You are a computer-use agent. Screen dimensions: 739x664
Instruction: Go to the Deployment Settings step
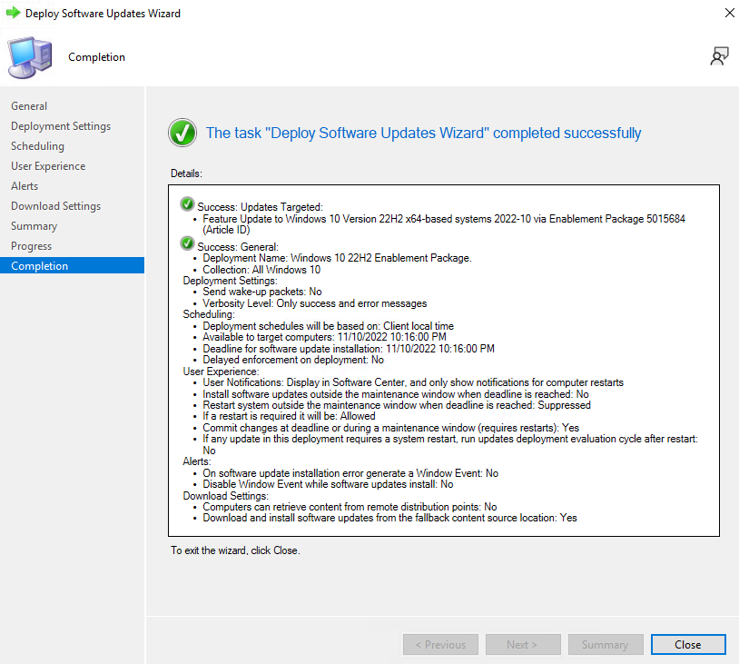coord(61,126)
